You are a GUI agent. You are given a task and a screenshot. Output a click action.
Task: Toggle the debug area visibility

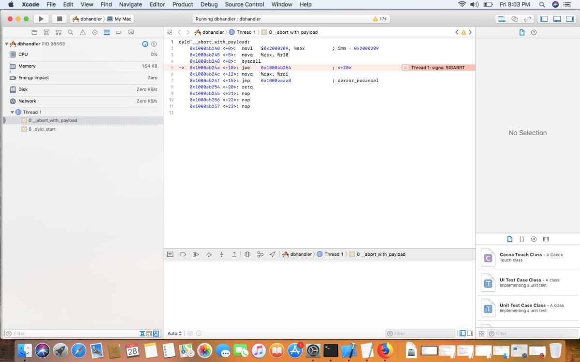(x=557, y=19)
